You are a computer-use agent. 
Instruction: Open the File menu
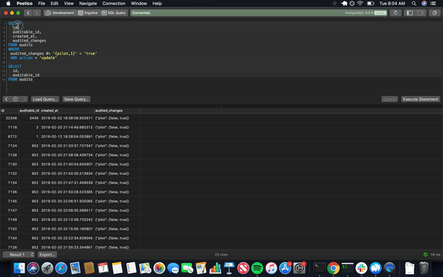41,4
